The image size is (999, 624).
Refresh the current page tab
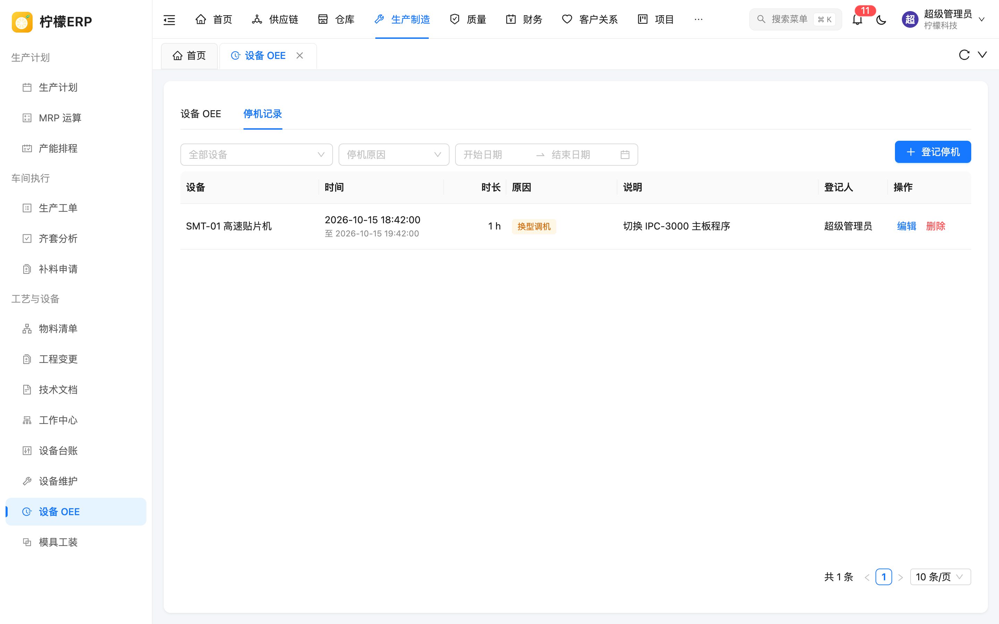point(964,55)
